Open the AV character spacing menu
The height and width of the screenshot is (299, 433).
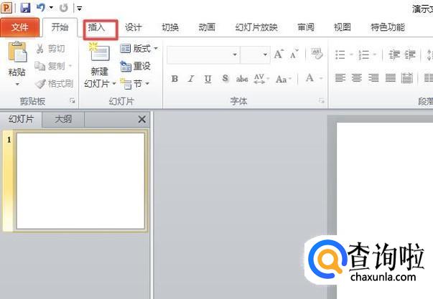click(x=261, y=79)
